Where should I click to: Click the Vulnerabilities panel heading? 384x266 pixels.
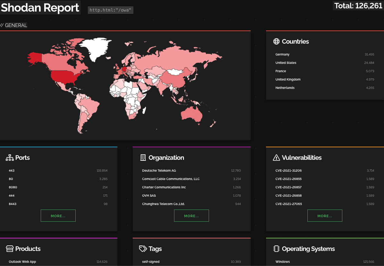point(302,158)
